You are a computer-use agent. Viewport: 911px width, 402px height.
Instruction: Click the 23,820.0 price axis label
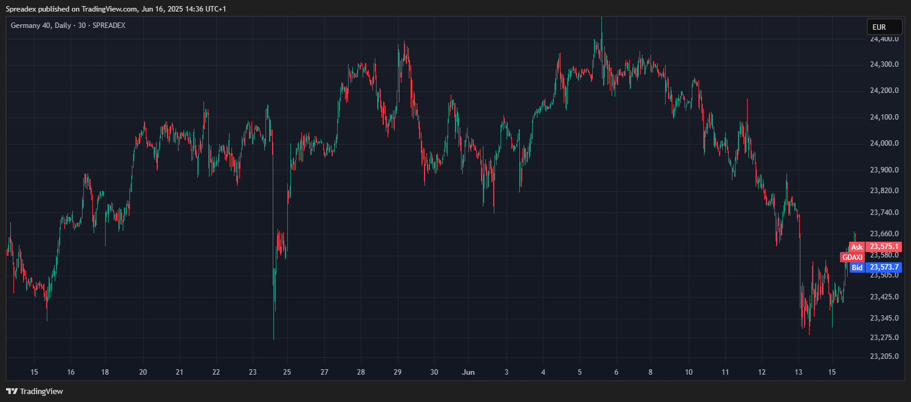884,191
